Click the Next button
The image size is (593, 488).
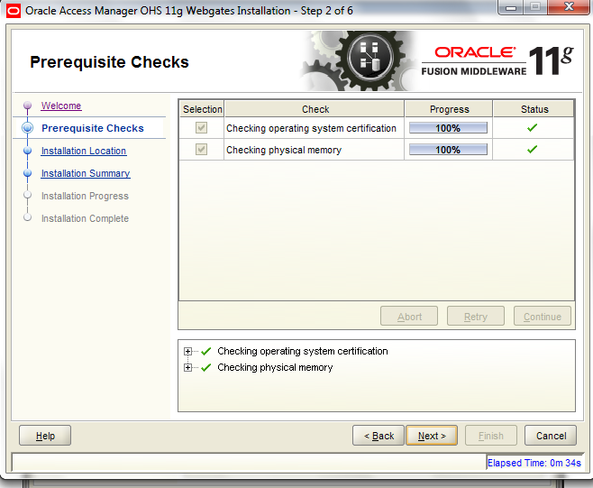[x=432, y=436]
